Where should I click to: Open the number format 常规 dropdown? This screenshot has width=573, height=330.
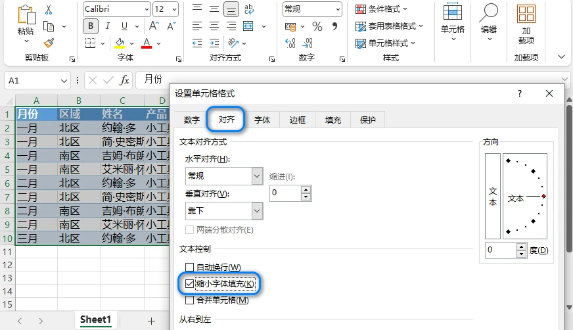[x=338, y=9]
